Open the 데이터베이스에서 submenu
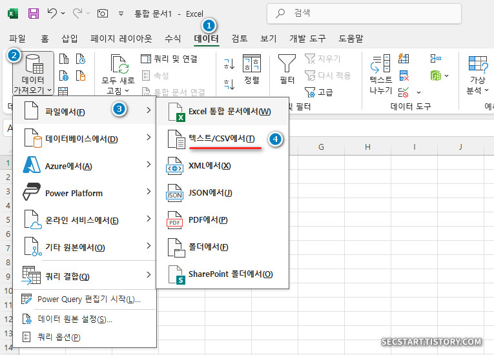Viewport: 494px width, 355px height. tap(85, 138)
